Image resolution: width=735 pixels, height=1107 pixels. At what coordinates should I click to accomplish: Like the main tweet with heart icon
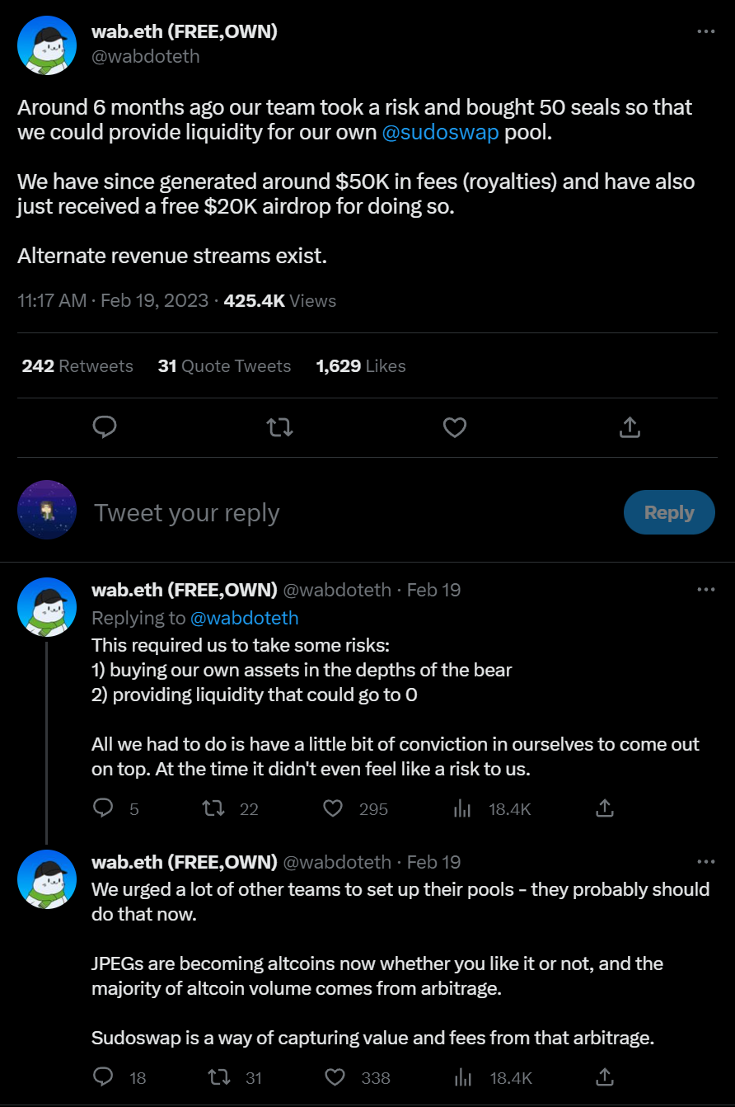[x=455, y=426]
